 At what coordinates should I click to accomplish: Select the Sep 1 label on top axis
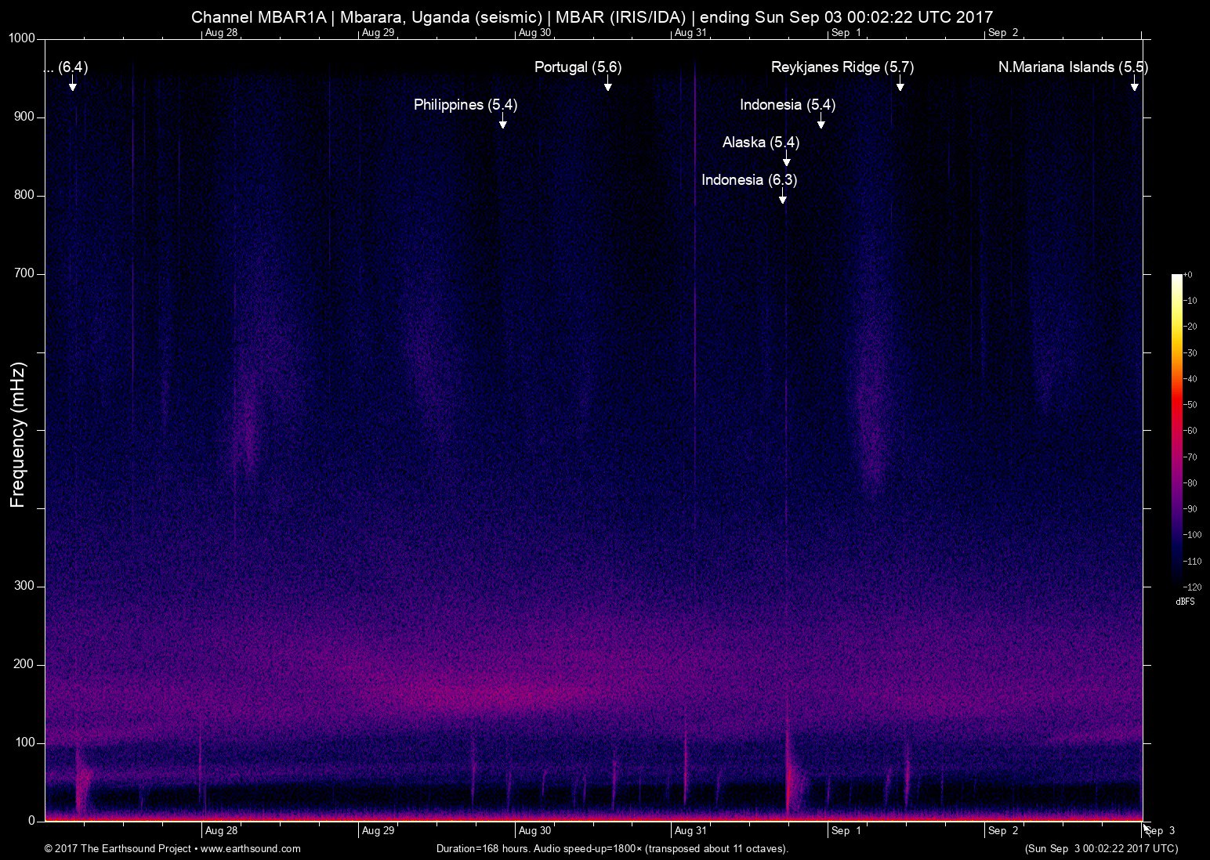click(846, 33)
